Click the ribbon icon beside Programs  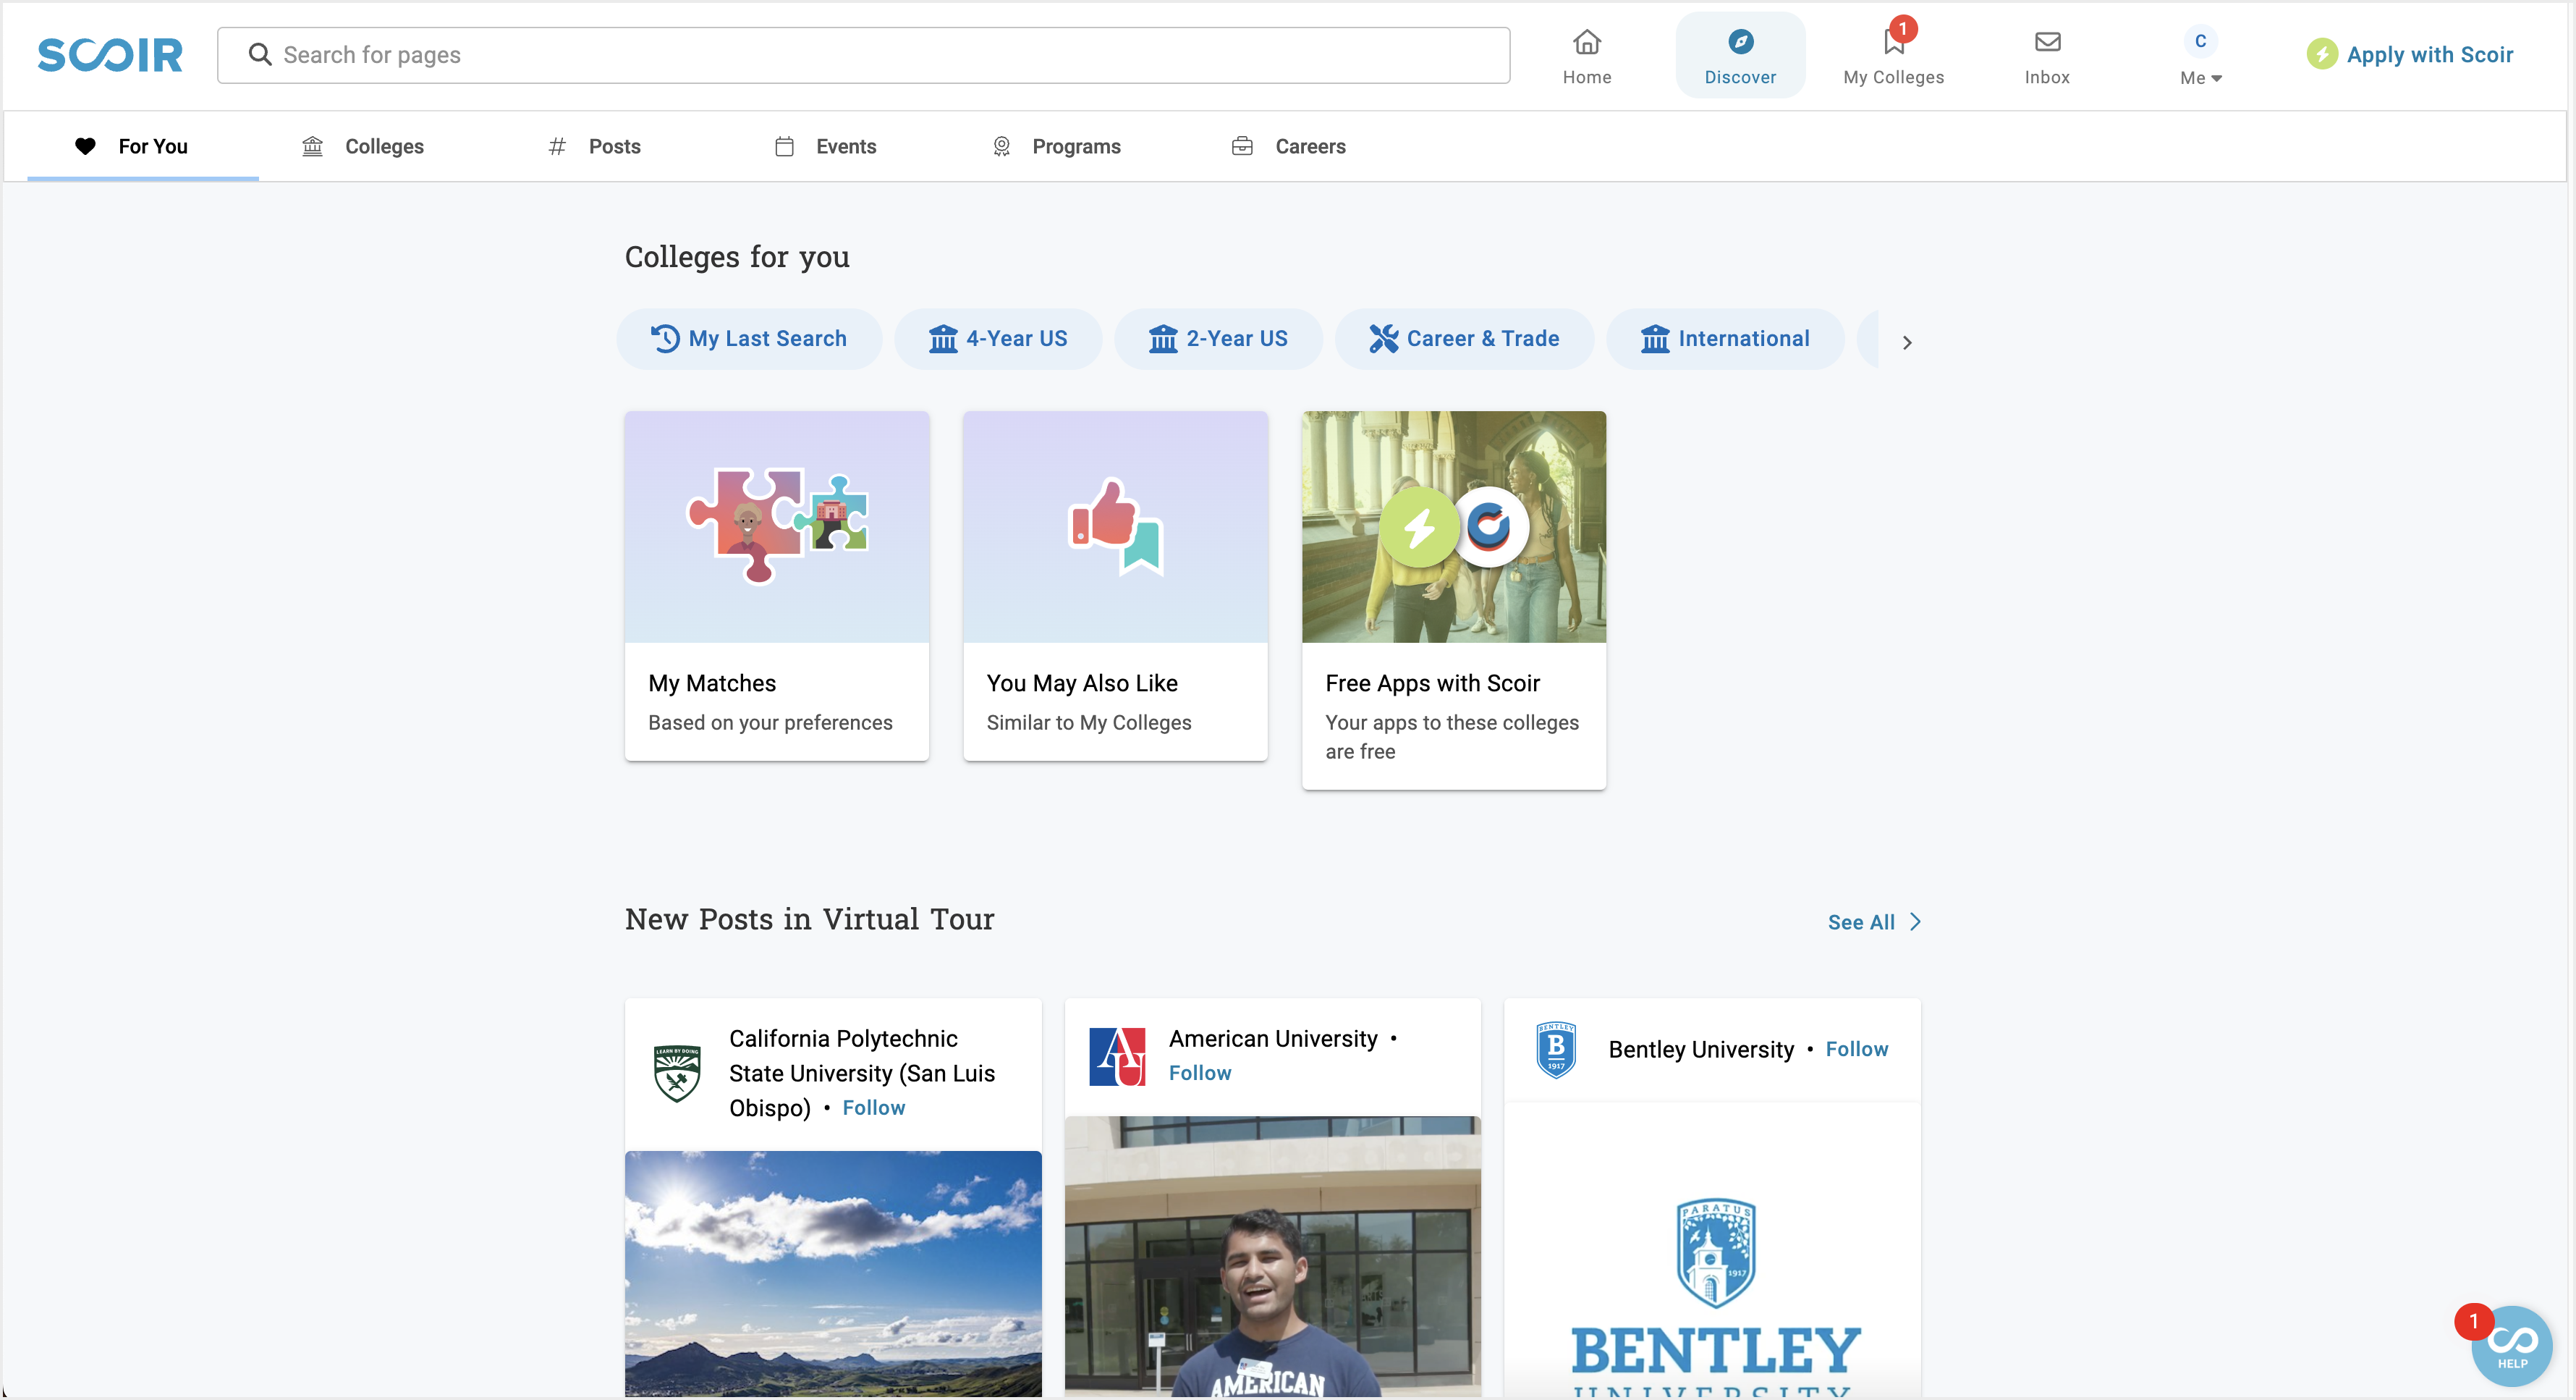tap(1001, 146)
